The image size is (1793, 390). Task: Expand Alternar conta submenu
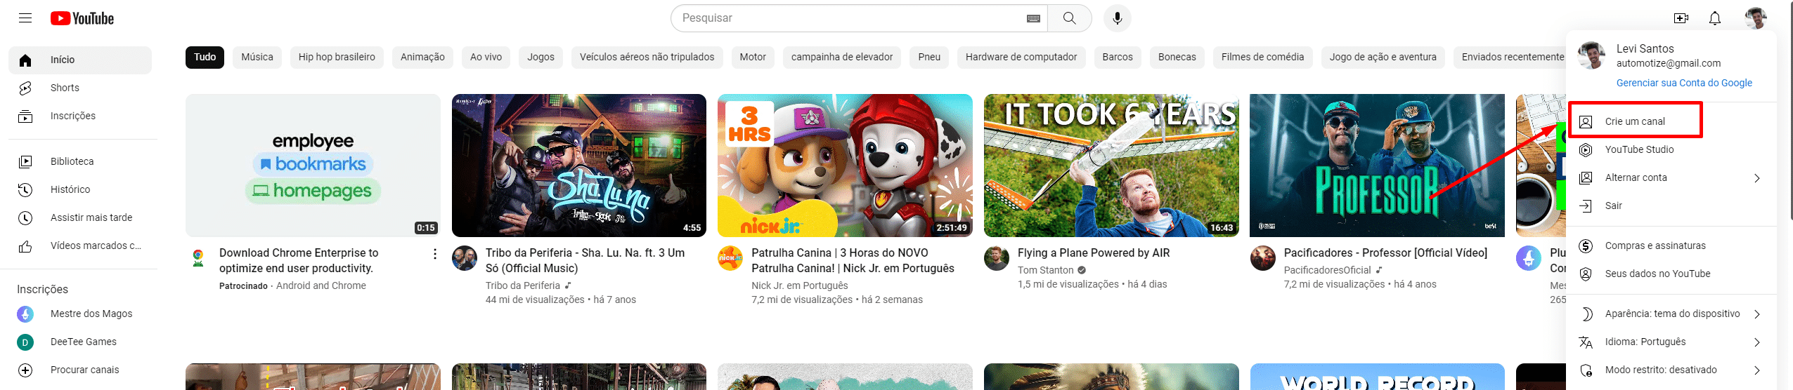(1671, 177)
